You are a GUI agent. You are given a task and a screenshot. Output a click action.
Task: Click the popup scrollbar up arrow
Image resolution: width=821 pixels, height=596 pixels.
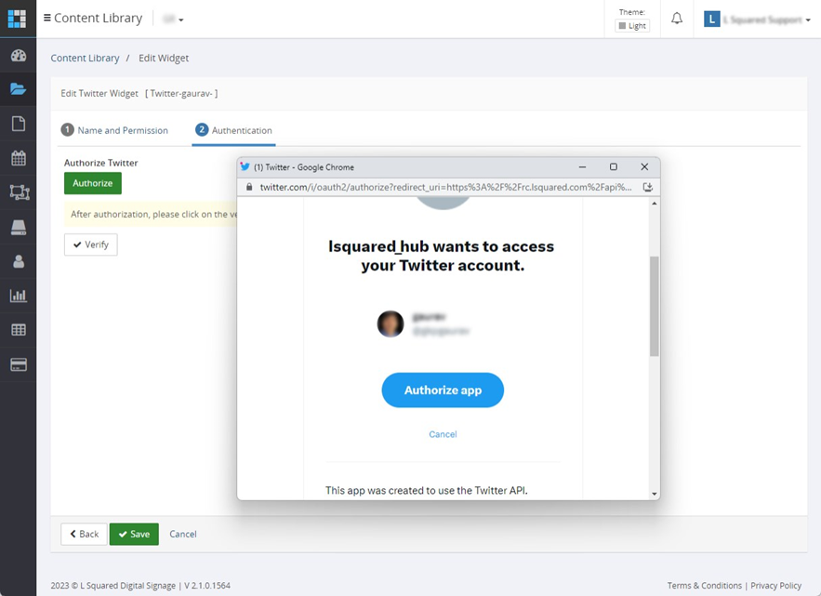654,204
